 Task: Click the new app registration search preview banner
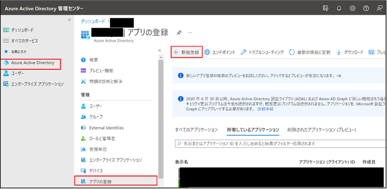pyautogui.click(x=280, y=76)
